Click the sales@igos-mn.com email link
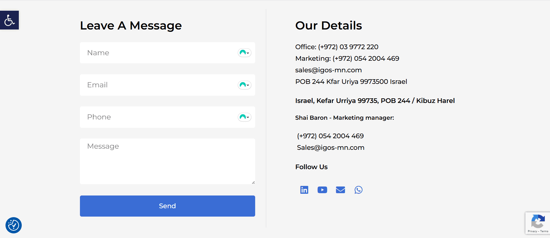550x238 pixels. tap(328, 70)
